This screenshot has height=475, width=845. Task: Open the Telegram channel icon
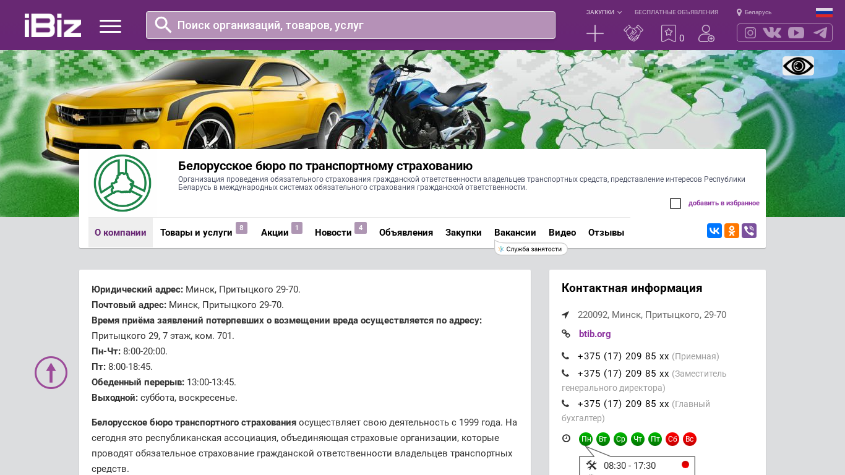[820, 33]
